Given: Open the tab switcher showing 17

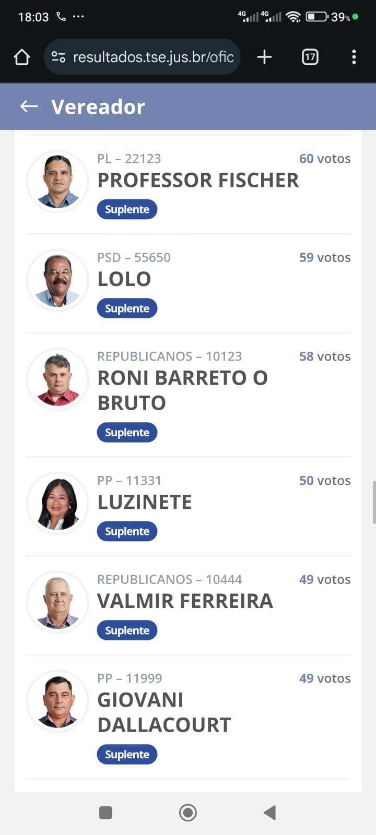Looking at the screenshot, I should (310, 57).
